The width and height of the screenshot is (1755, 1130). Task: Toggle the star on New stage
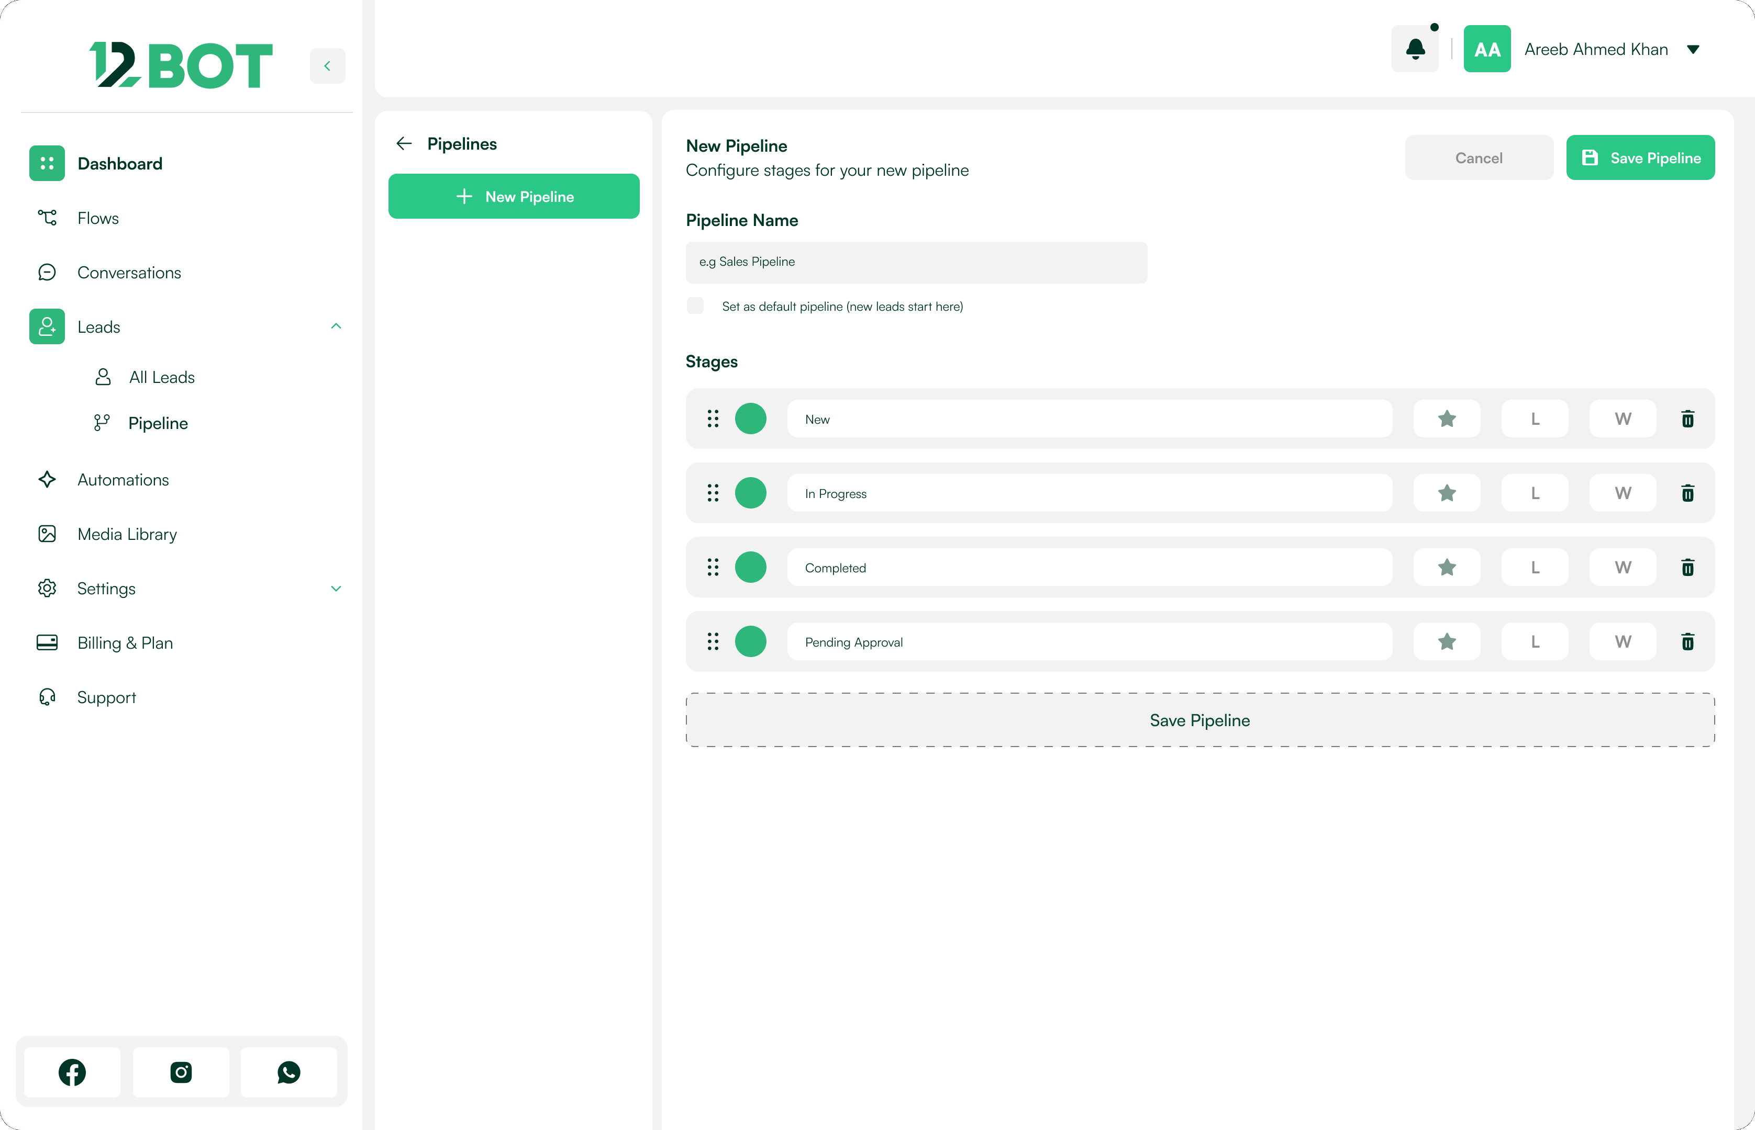click(x=1447, y=419)
